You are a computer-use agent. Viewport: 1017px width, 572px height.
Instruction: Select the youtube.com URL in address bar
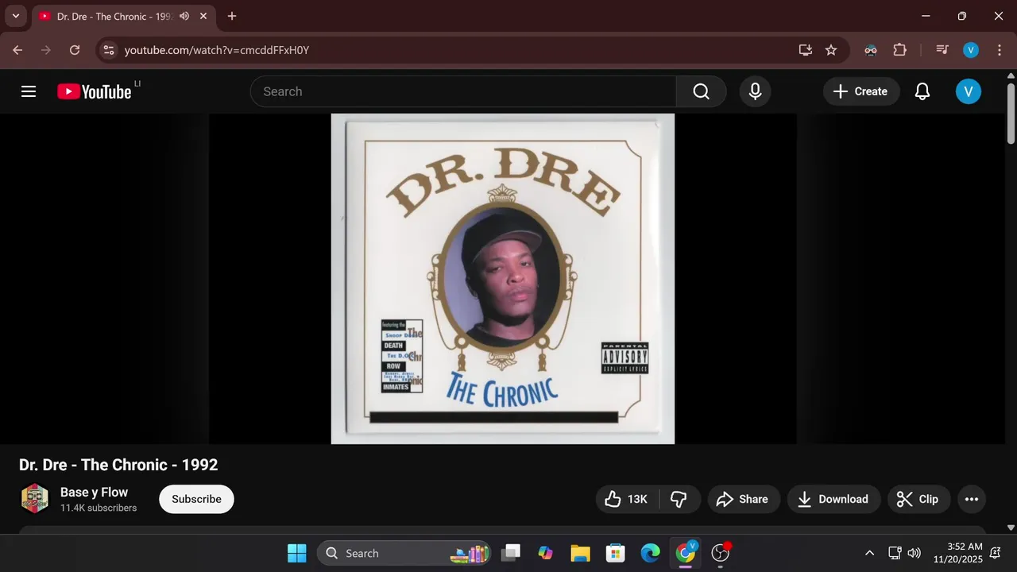click(x=217, y=50)
